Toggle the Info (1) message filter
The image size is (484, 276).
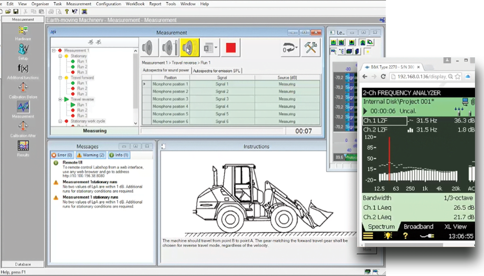coord(119,155)
